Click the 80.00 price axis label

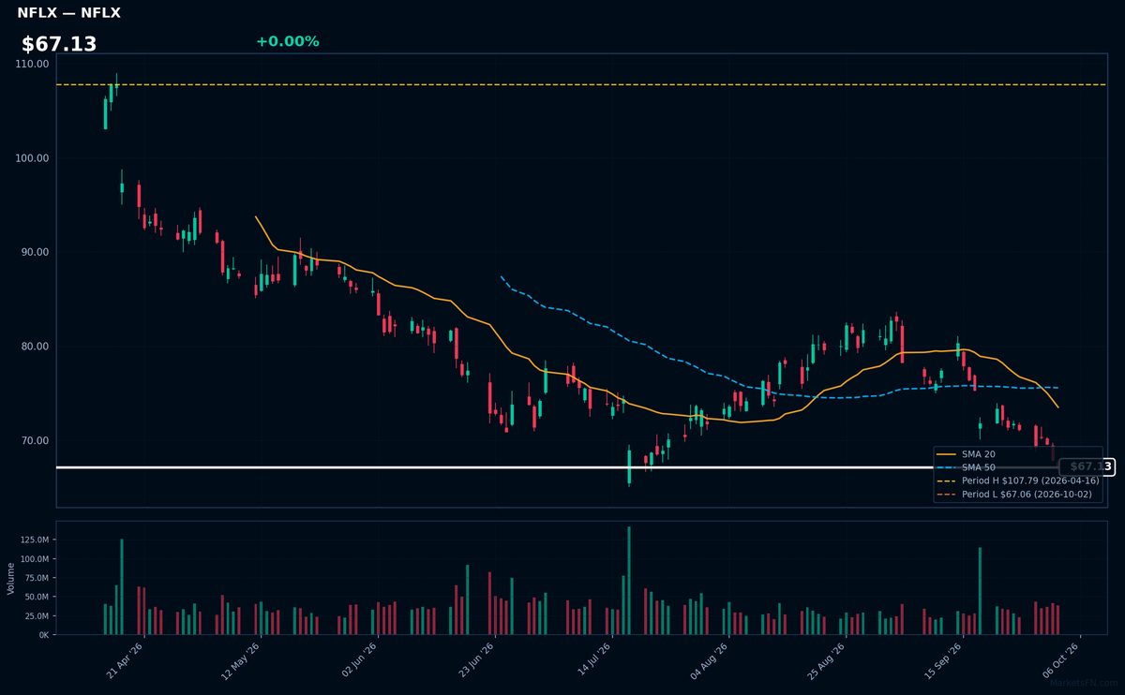click(36, 347)
